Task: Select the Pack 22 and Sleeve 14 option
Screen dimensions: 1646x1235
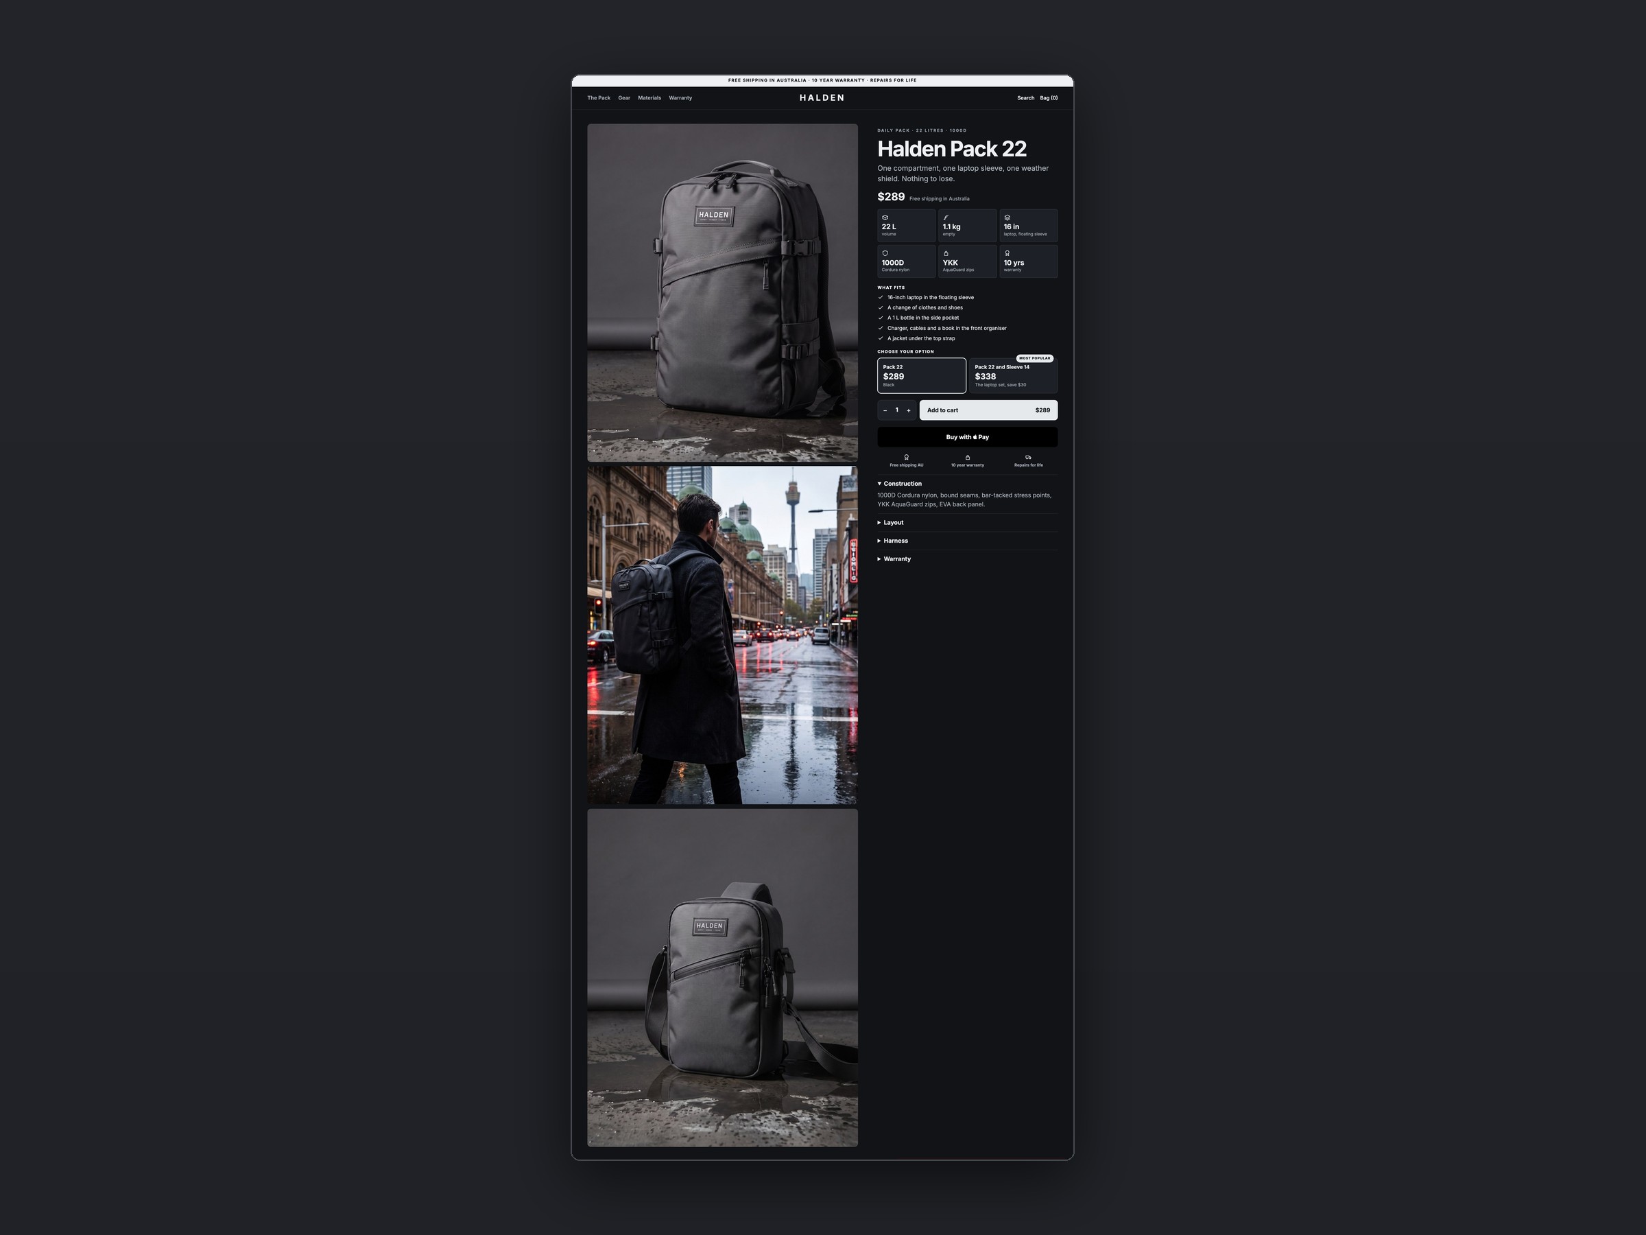Action: [x=1014, y=375]
